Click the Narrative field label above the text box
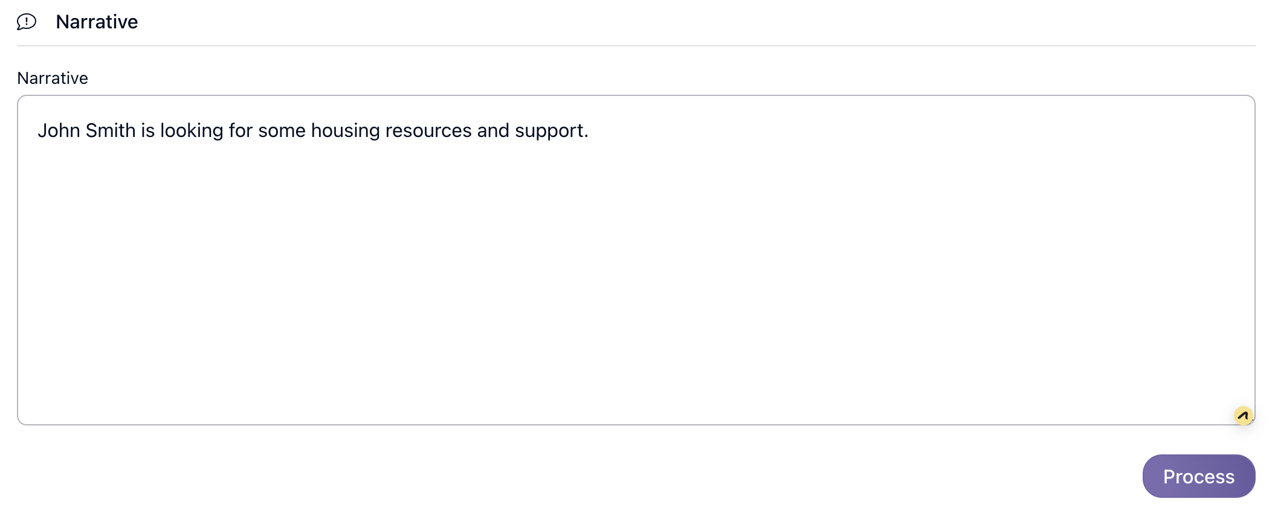 (x=53, y=78)
